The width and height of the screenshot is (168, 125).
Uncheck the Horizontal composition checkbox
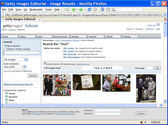point(6,97)
